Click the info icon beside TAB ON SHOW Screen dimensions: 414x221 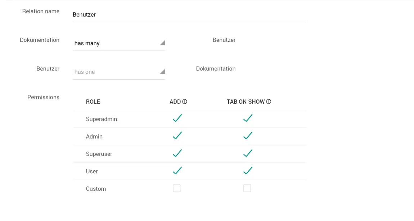pyautogui.click(x=269, y=102)
